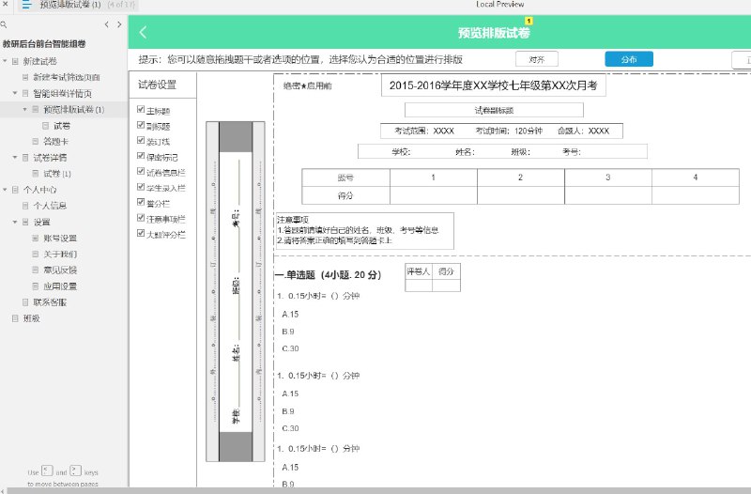Image resolution: width=751 pixels, height=494 pixels.
Task: Click the 对齐 button
Action: coord(536,59)
